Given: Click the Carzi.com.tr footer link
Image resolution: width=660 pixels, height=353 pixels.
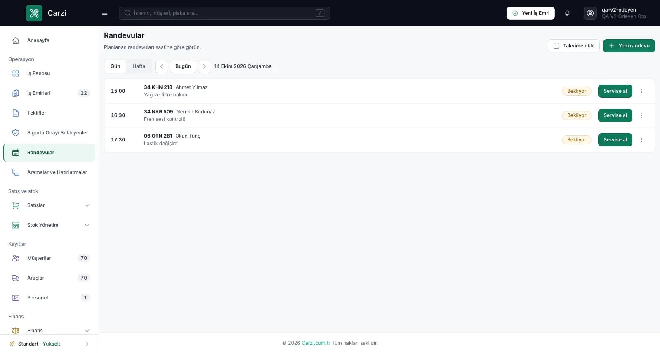Looking at the screenshot, I should pos(316,343).
